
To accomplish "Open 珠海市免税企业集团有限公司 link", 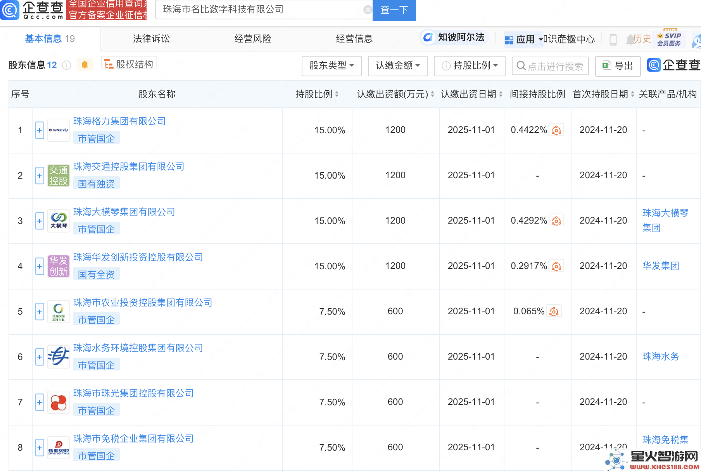I will pyautogui.click(x=133, y=439).
